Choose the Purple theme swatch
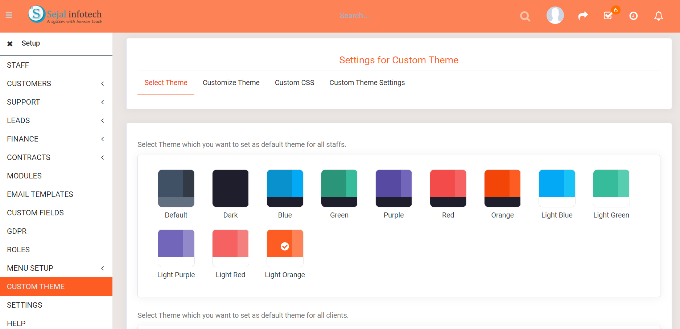 click(x=394, y=189)
